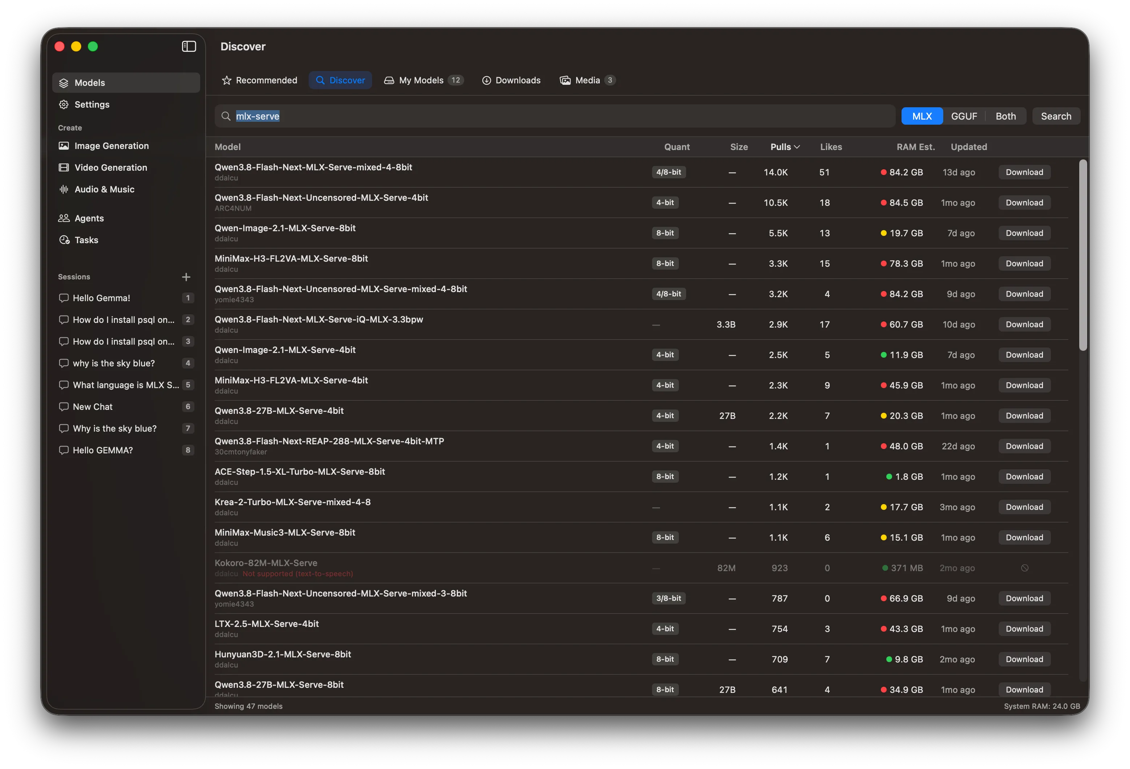Click the magnifier icon on Discover tab
This screenshot has width=1130, height=769.
[x=320, y=80]
